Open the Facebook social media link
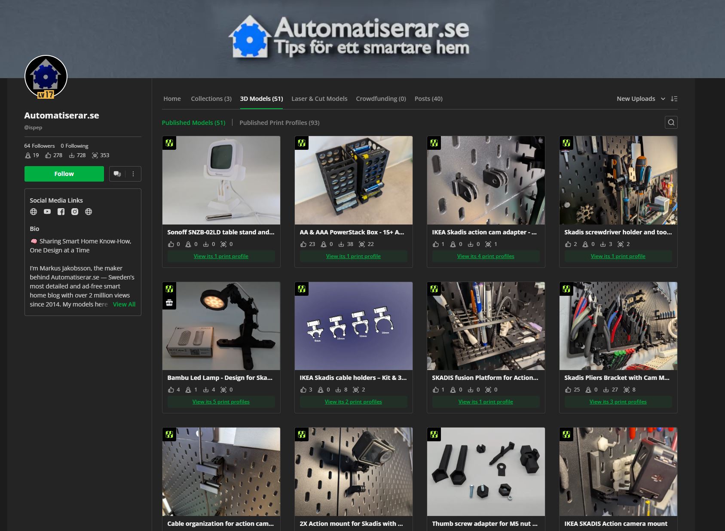Screen dimensions: 725x531 point(61,212)
